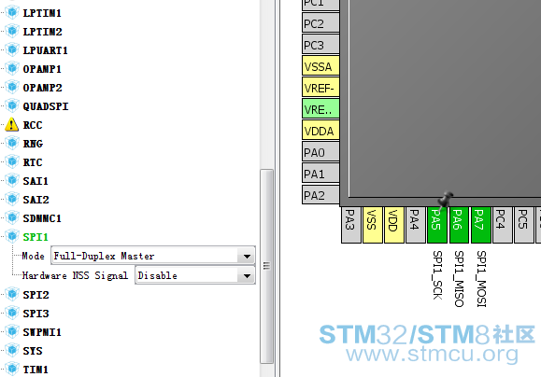541x377 pixels.
Task: Click the grey PC5 pin
Action: pos(524,225)
